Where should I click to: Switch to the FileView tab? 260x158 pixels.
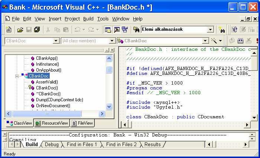pyautogui.click(x=82, y=123)
